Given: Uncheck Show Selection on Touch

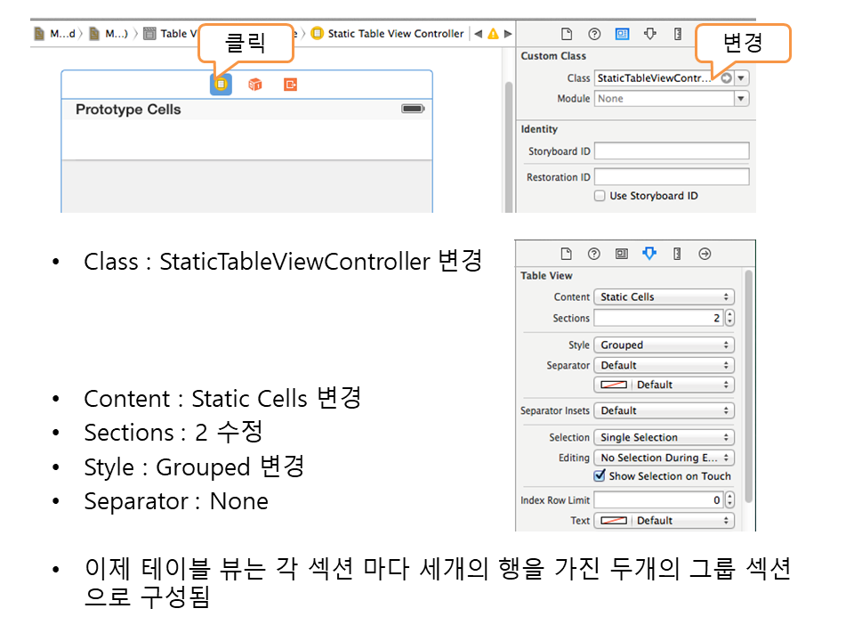Looking at the screenshot, I should pos(600,476).
